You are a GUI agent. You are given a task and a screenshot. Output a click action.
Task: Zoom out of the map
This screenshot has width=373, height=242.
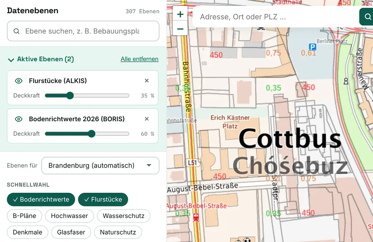coord(180,29)
